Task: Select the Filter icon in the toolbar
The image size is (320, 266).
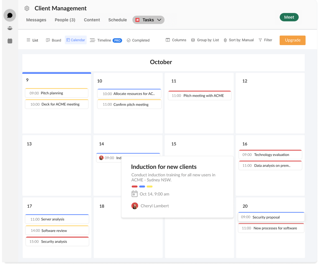Action: click(x=265, y=40)
